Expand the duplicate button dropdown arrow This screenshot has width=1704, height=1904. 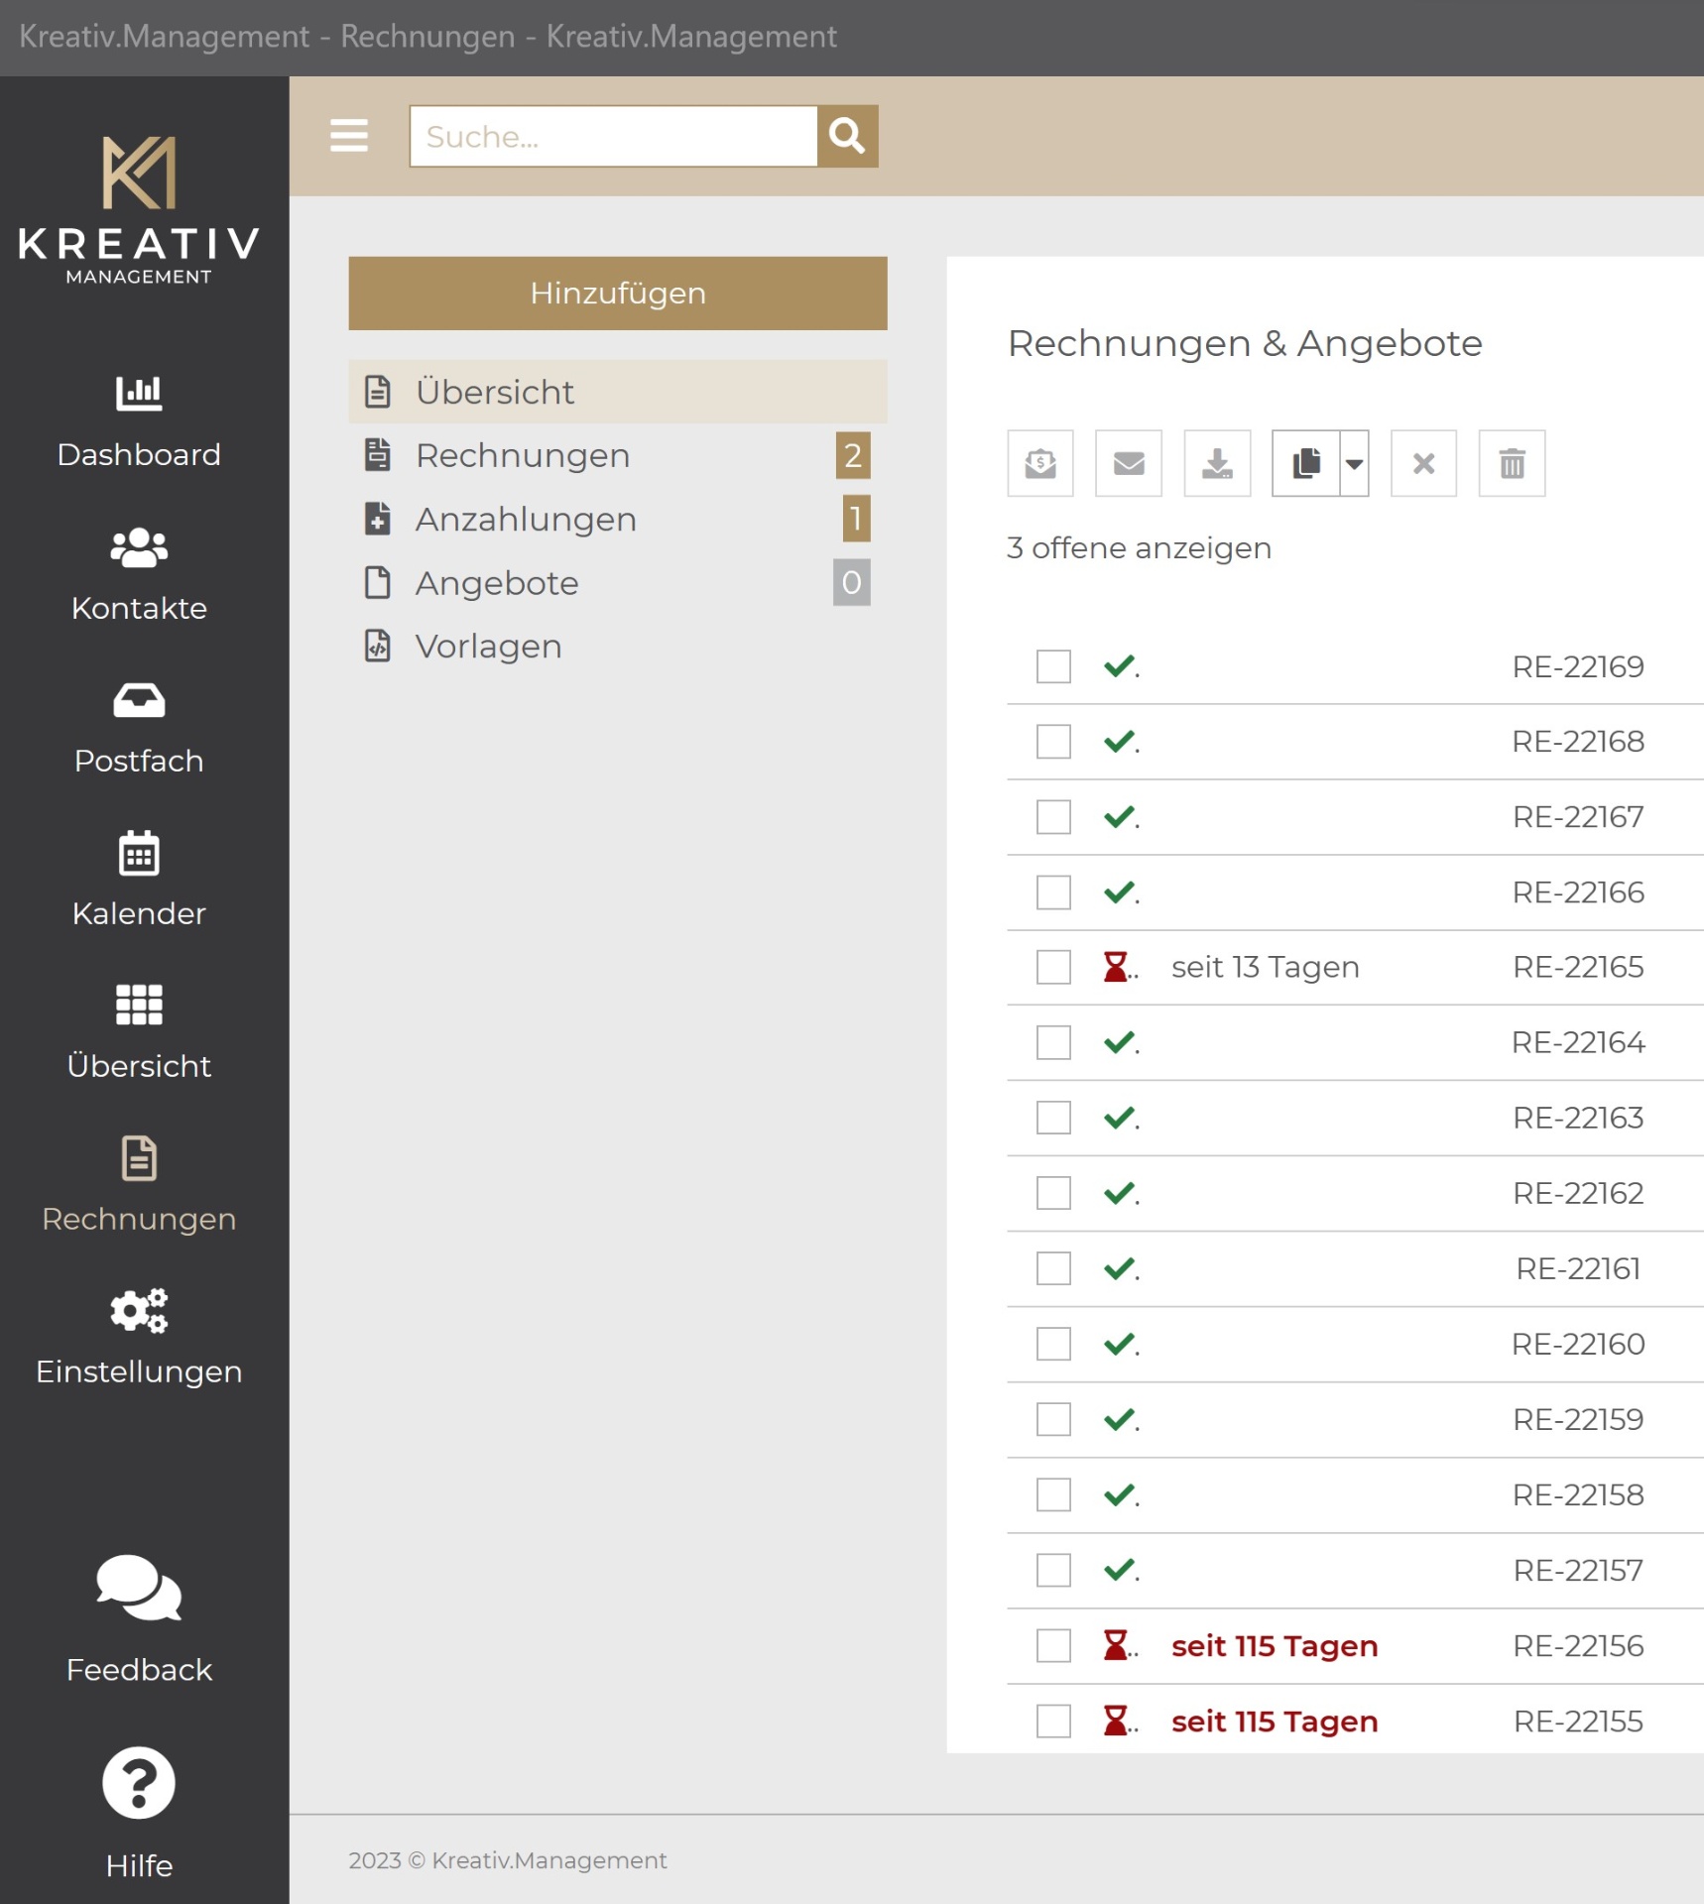pos(1354,463)
